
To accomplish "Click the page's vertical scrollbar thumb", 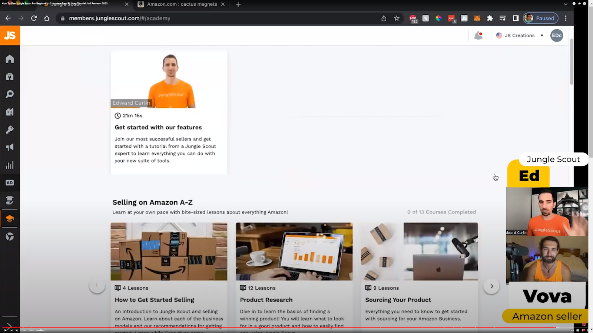I will (x=572, y=61).
